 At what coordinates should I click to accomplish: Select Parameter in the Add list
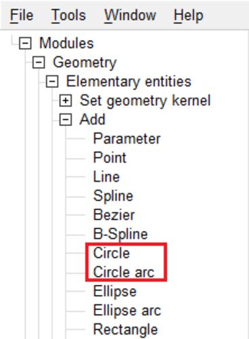127,138
